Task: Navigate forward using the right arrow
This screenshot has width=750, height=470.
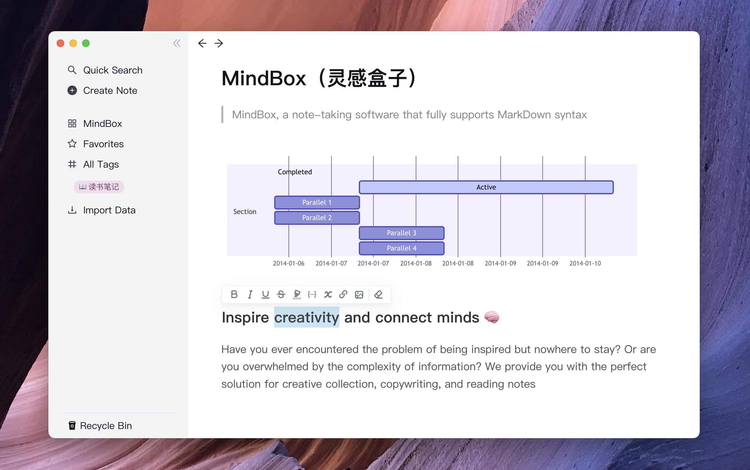Action: 219,43
